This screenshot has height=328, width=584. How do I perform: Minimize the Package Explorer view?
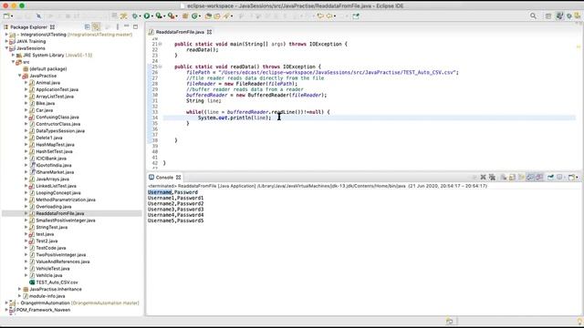tap(127, 26)
